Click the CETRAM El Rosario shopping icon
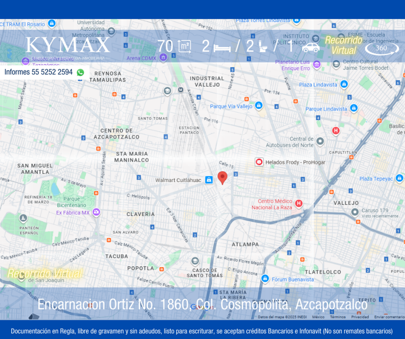Viewport: 405px width, 339px height. 51,24
